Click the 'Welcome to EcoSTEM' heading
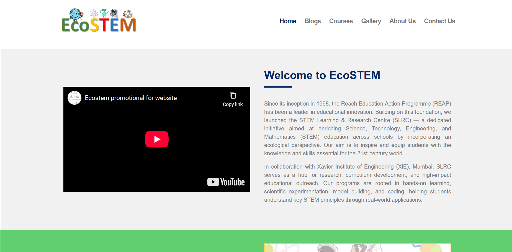512x252 pixels. [x=322, y=75]
